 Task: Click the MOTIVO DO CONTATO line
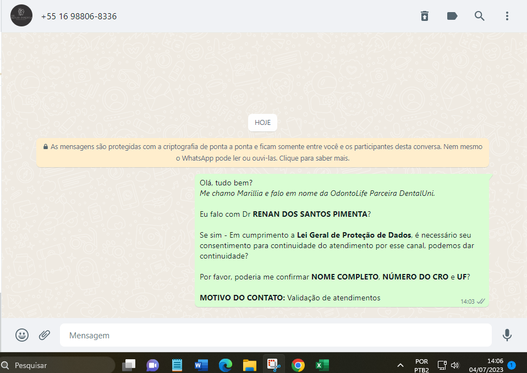point(290,298)
